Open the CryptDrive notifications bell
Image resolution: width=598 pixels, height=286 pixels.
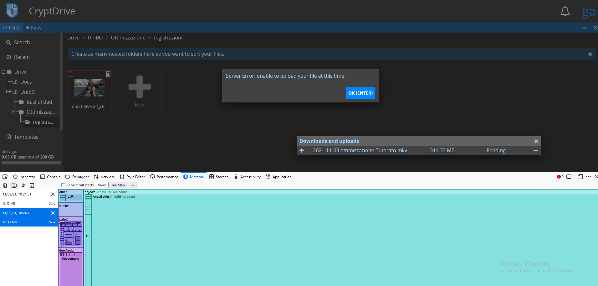click(x=565, y=11)
